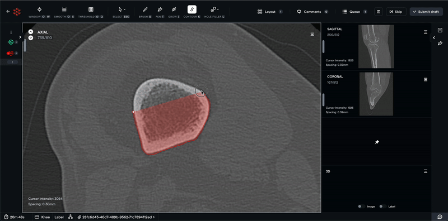Screen dimensions: 448x221
Task: Click the Submit draft button
Action: coord(426,12)
